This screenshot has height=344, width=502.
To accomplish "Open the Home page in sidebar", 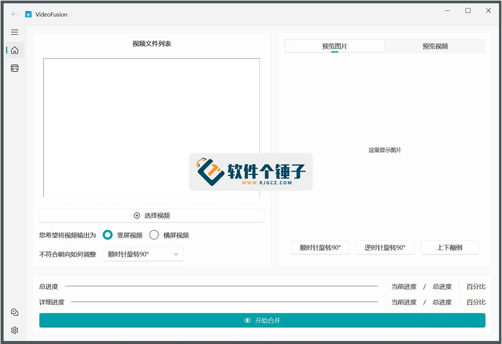I will (14, 50).
